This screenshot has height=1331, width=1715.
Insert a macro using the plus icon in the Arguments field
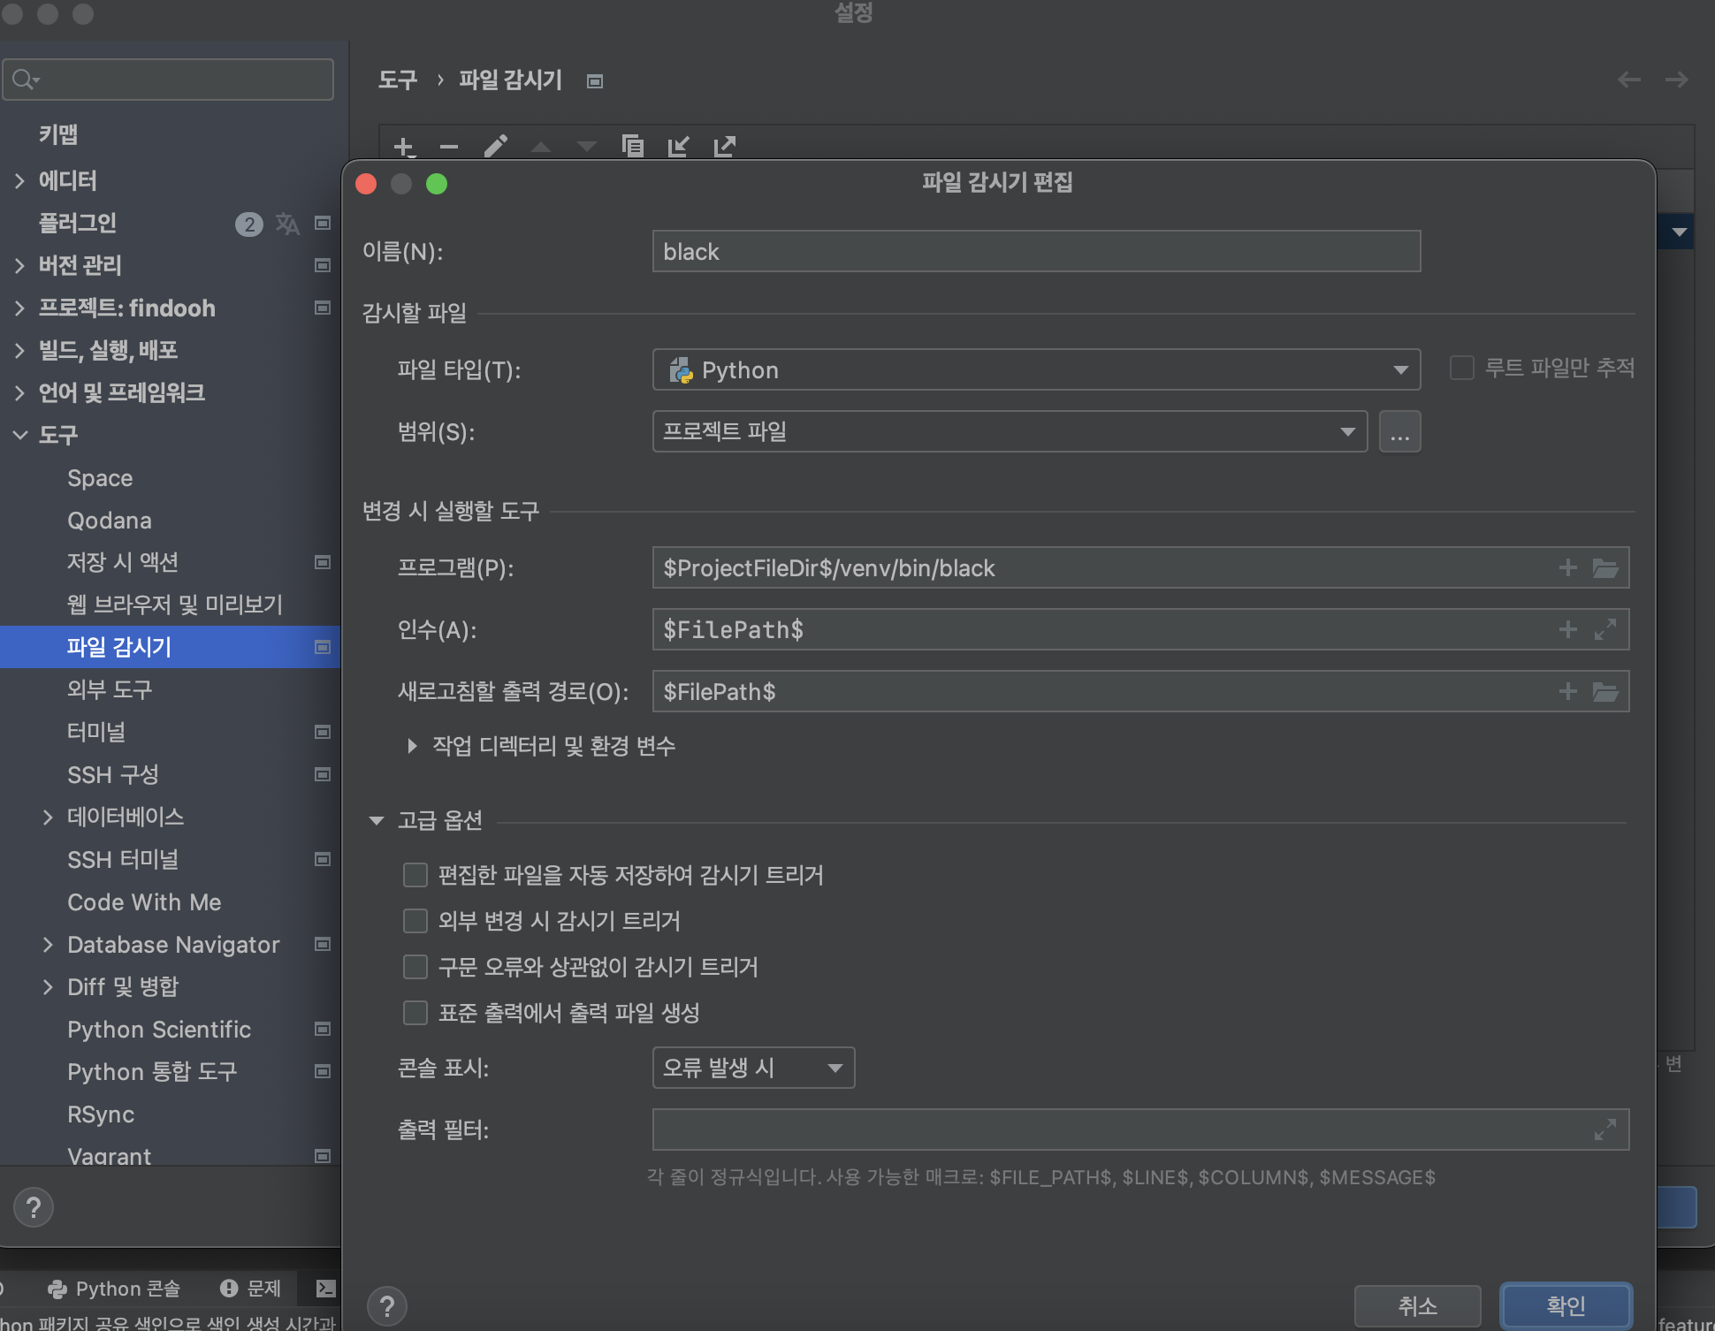(x=1567, y=629)
